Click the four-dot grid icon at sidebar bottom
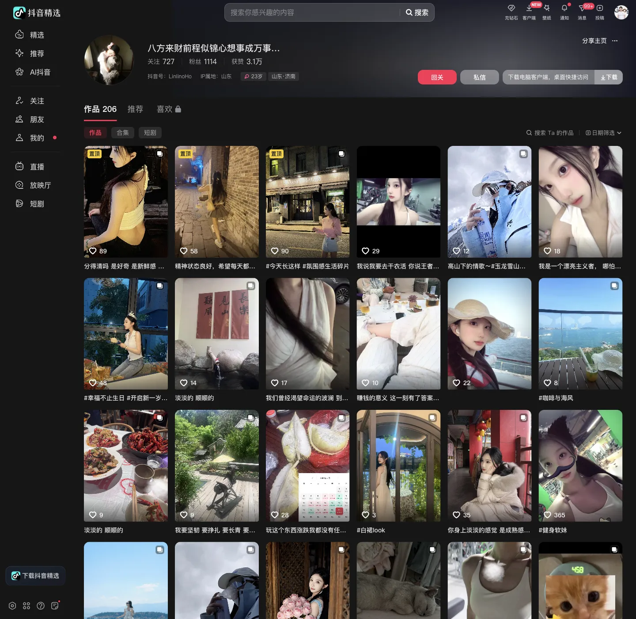Image resolution: width=636 pixels, height=619 pixels. (26, 606)
